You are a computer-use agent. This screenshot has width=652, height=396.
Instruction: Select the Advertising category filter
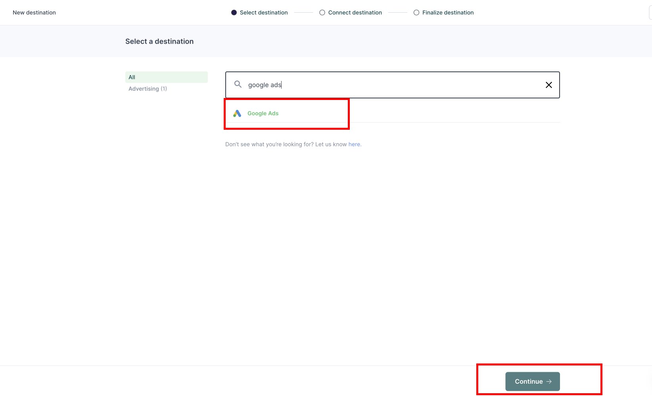tap(148, 88)
